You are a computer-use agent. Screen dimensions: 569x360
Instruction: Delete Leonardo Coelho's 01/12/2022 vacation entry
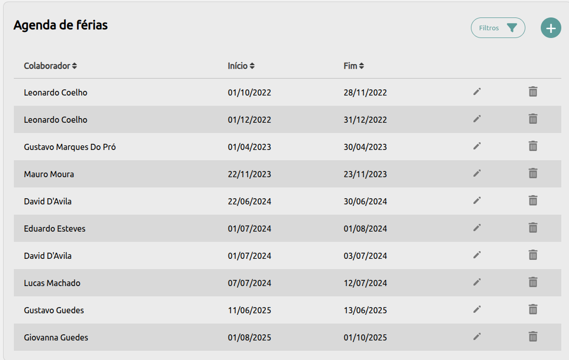click(x=533, y=119)
